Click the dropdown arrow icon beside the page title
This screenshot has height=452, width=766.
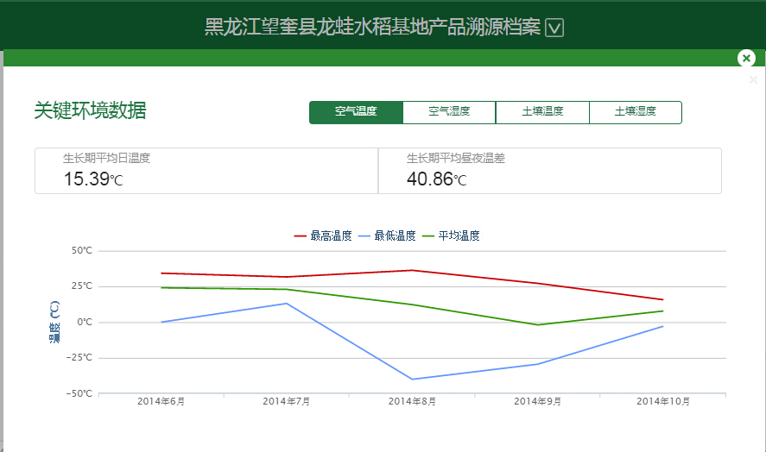coord(555,28)
